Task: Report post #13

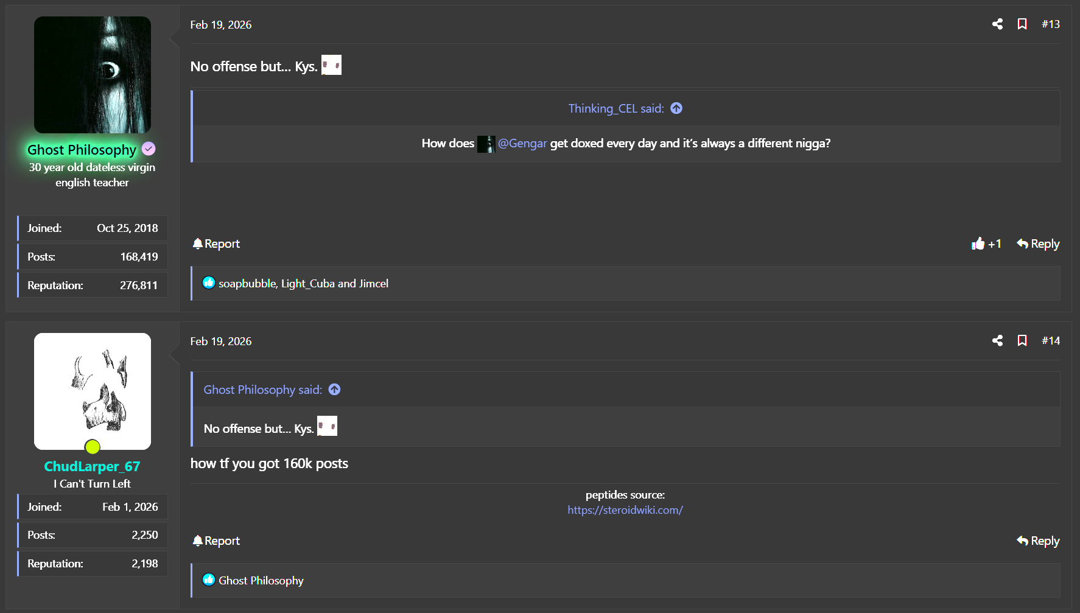Action: [216, 244]
